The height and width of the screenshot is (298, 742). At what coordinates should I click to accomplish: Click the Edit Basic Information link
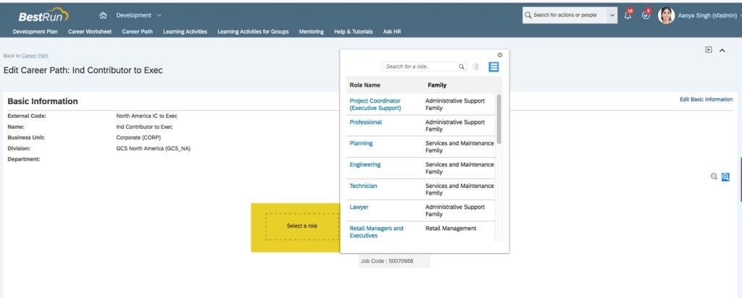point(705,99)
